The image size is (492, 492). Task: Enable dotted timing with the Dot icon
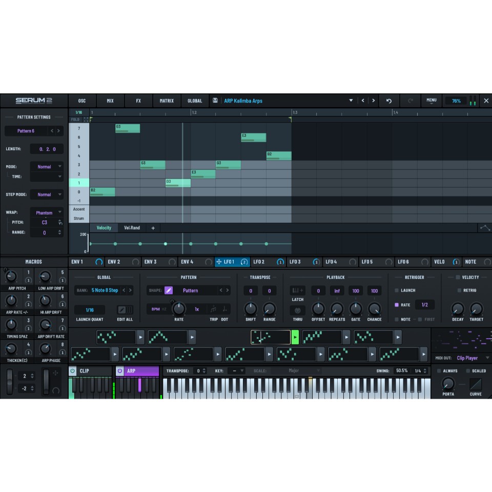click(224, 309)
